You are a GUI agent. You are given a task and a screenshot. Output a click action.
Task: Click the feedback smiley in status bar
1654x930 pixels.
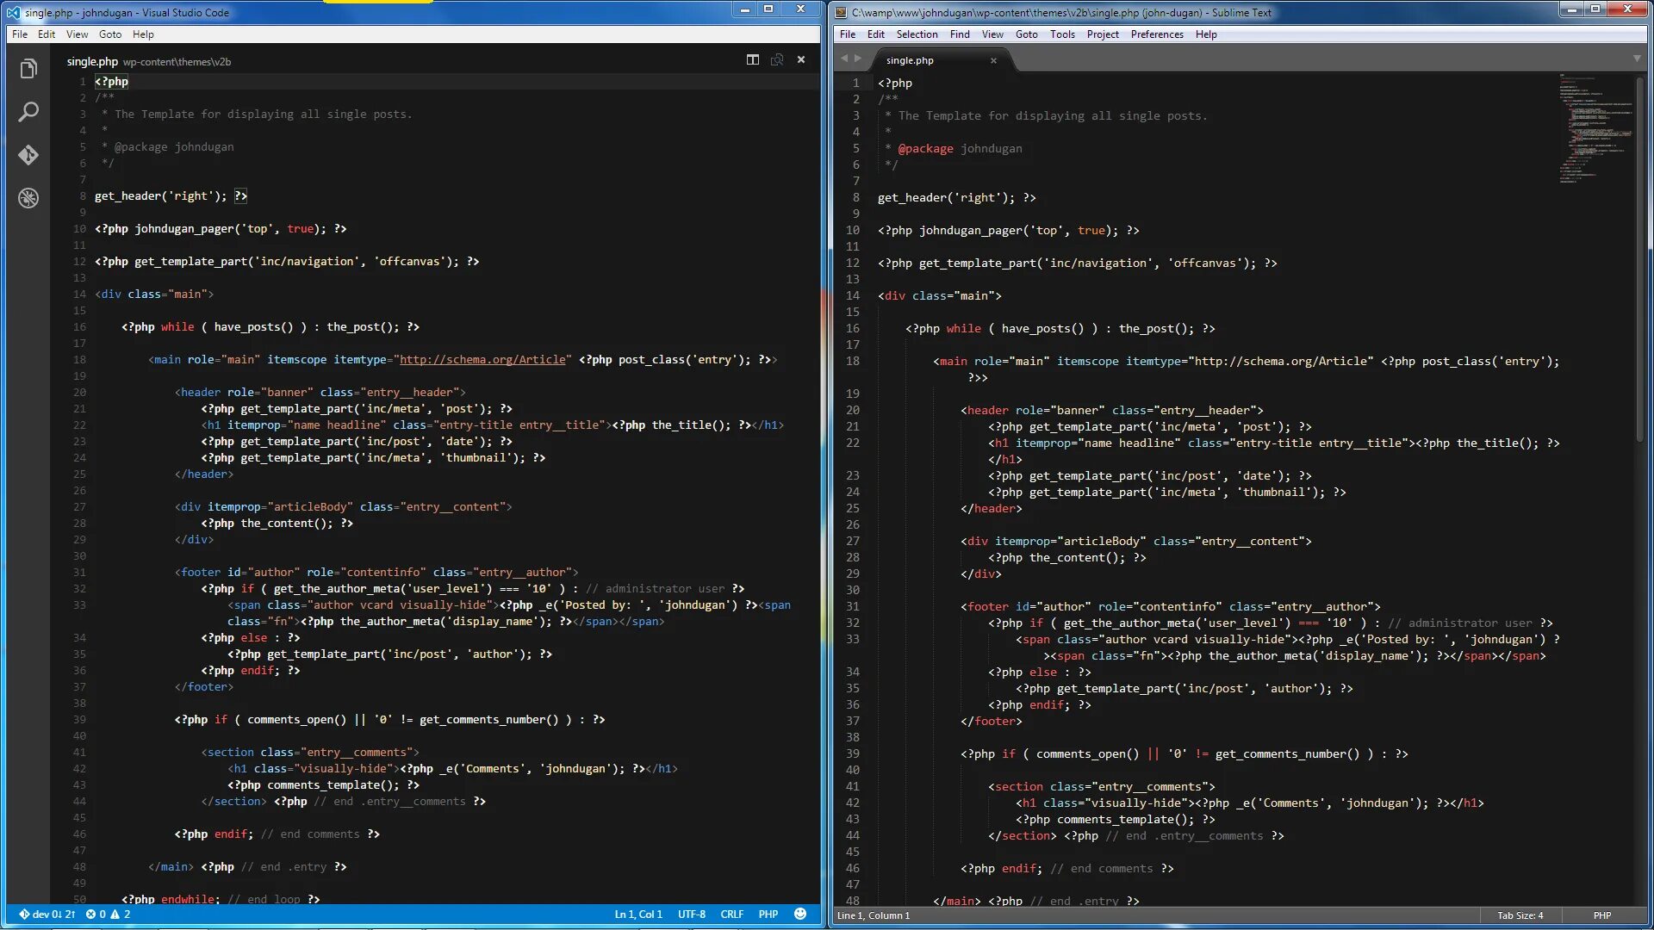pos(800,914)
